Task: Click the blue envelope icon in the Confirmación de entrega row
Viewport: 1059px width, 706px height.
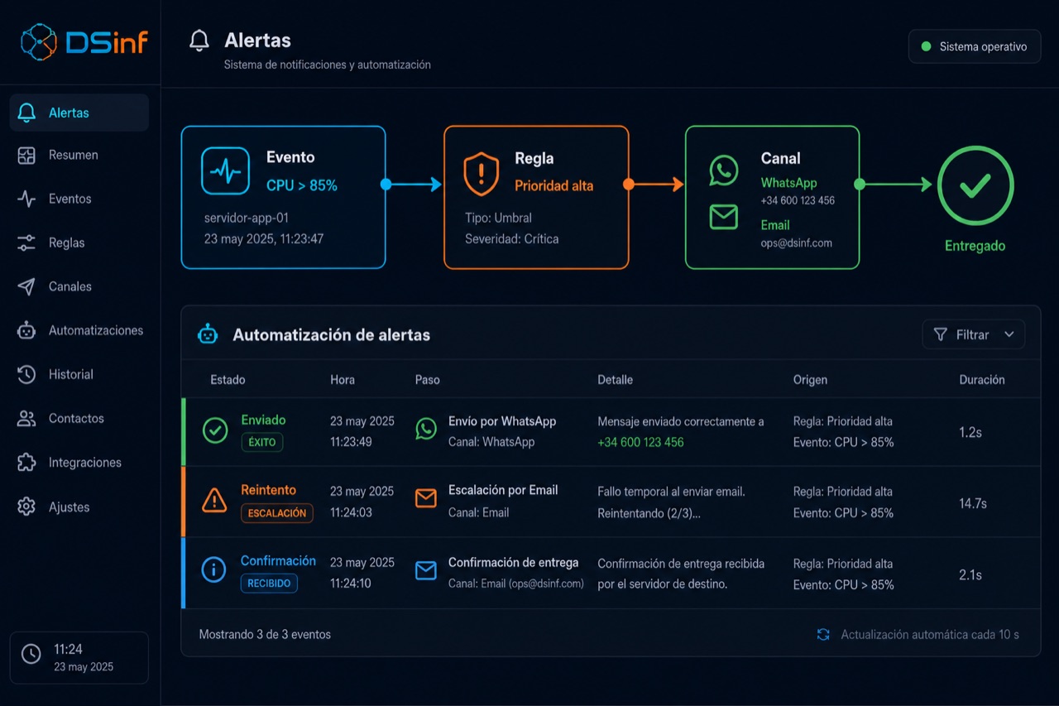Action: pyautogui.click(x=426, y=570)
